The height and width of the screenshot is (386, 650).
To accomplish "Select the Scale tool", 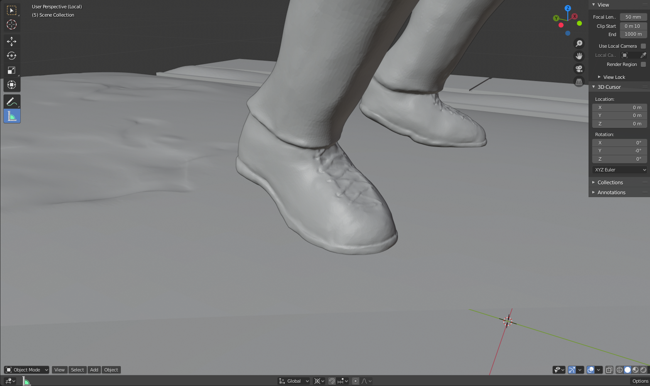I will pos(12,70).
